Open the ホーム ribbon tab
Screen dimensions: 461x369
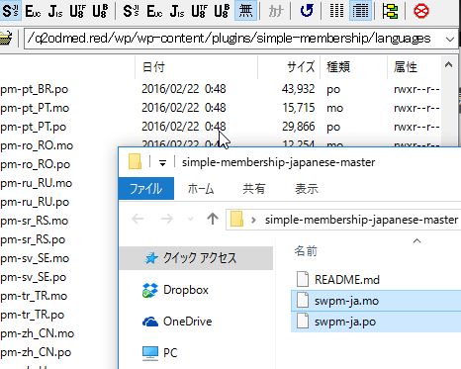click(x=201, y=189)
